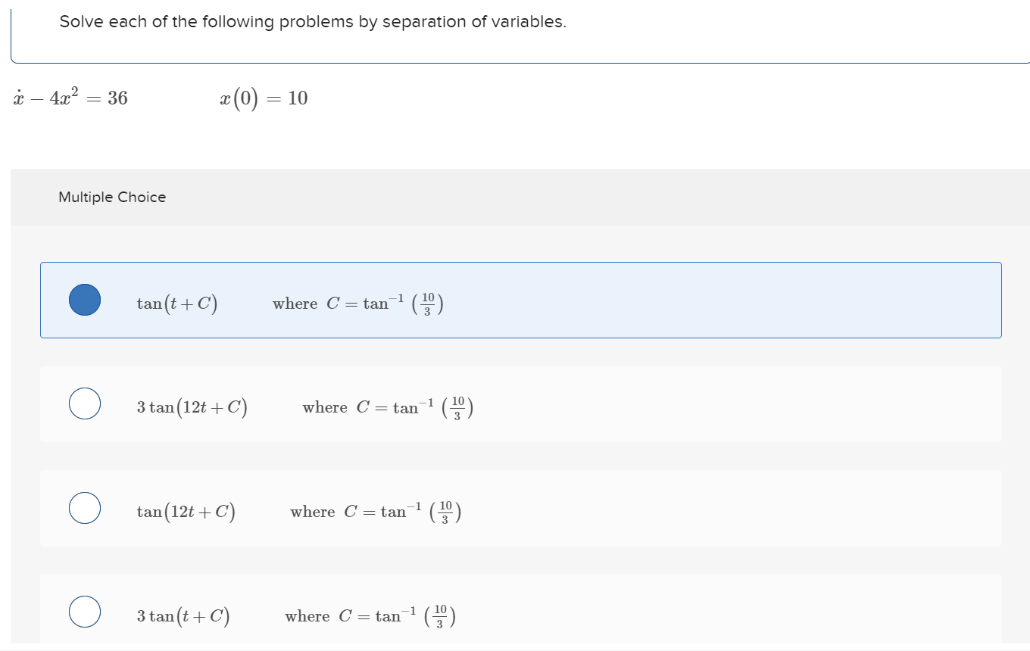1030x651 pixels.
Task: Click the second answer choice row
Action: click(x=520, y=403)
